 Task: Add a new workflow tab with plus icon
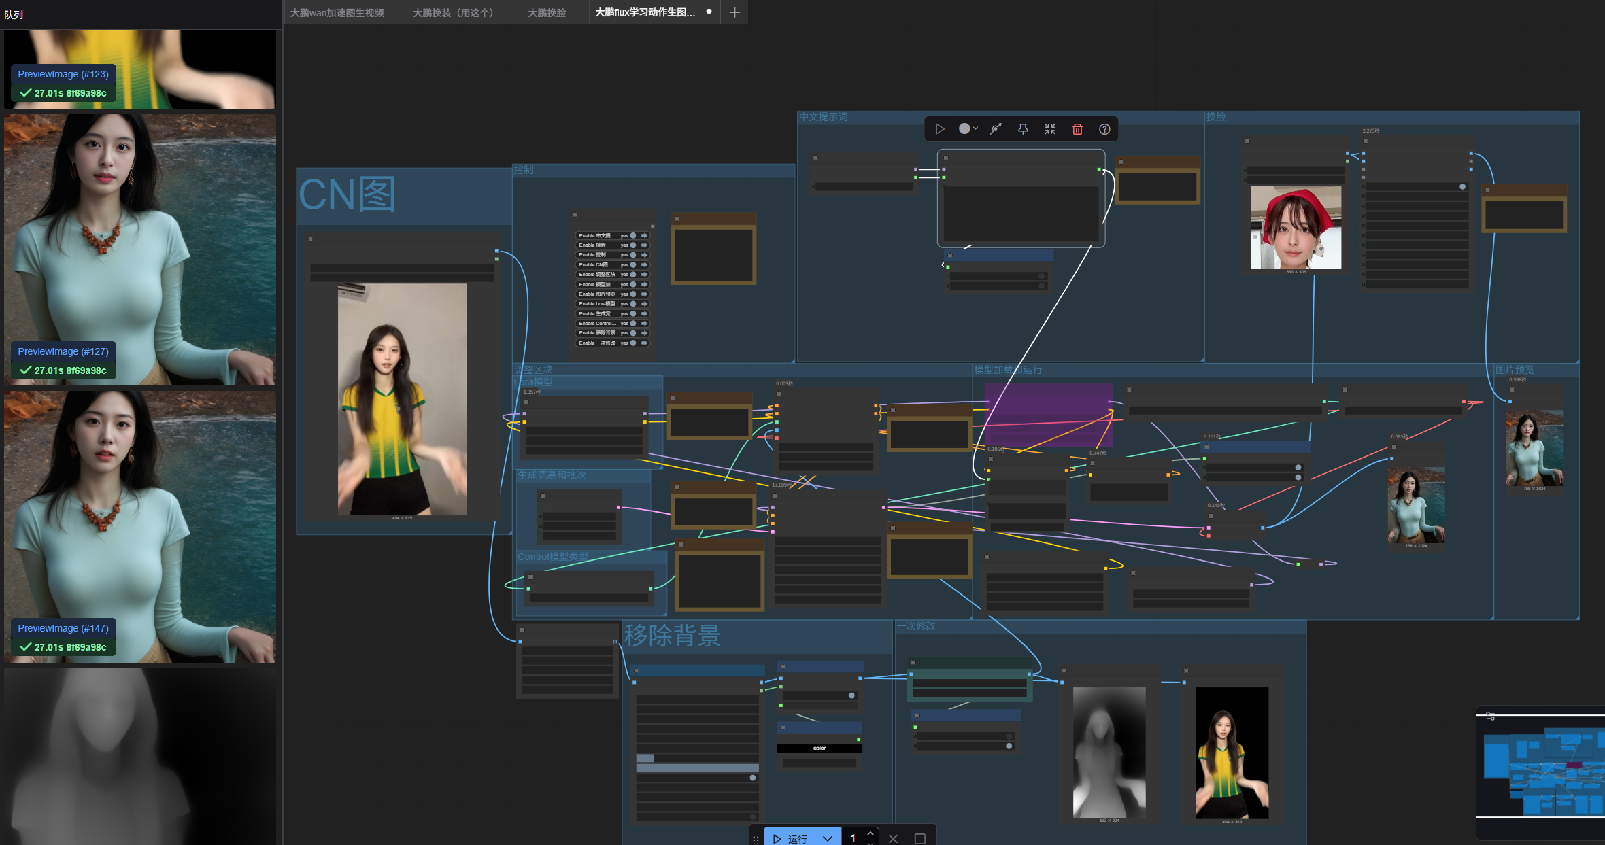click(x=734, y=12)
